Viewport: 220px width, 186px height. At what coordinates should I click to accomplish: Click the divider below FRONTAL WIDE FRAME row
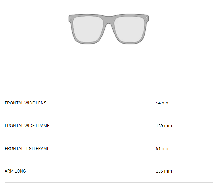click(x=109, y=137)
